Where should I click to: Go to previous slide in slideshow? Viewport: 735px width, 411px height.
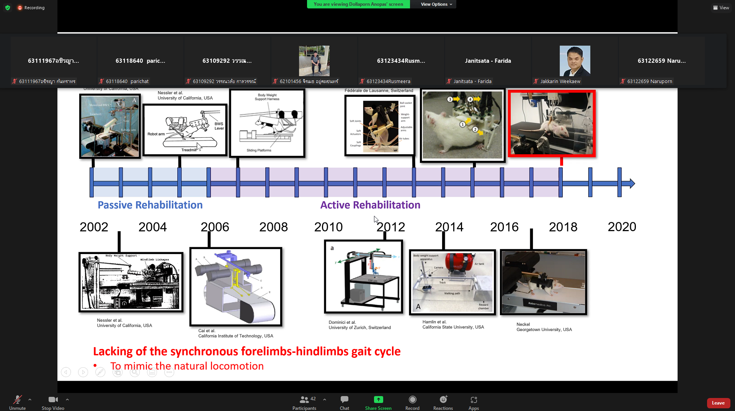pos(66,372)
